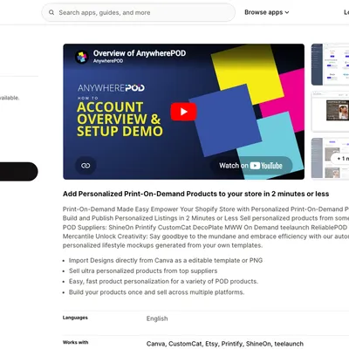Copy video link via chain icon
The height and width of the screenshot is (349, 349).
[86, 166]
